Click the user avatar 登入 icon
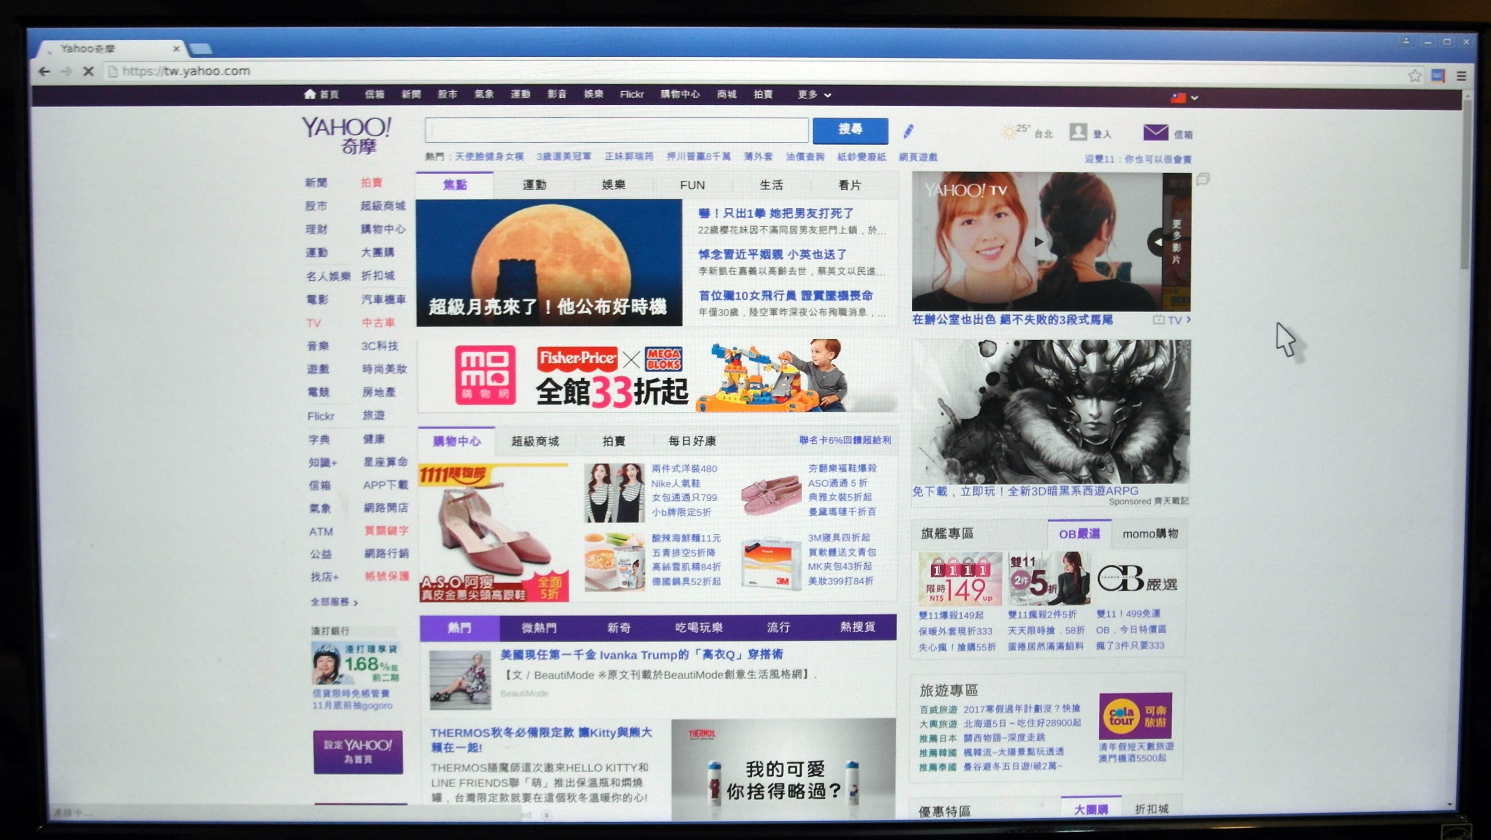The height and width of the screenshot is (840, 1491). coord(1078,132)
